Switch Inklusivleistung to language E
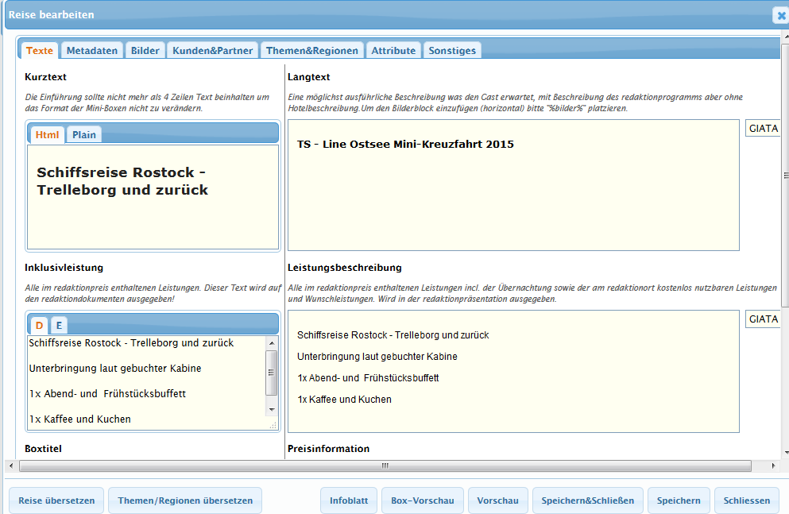 [x=59, y=325]
